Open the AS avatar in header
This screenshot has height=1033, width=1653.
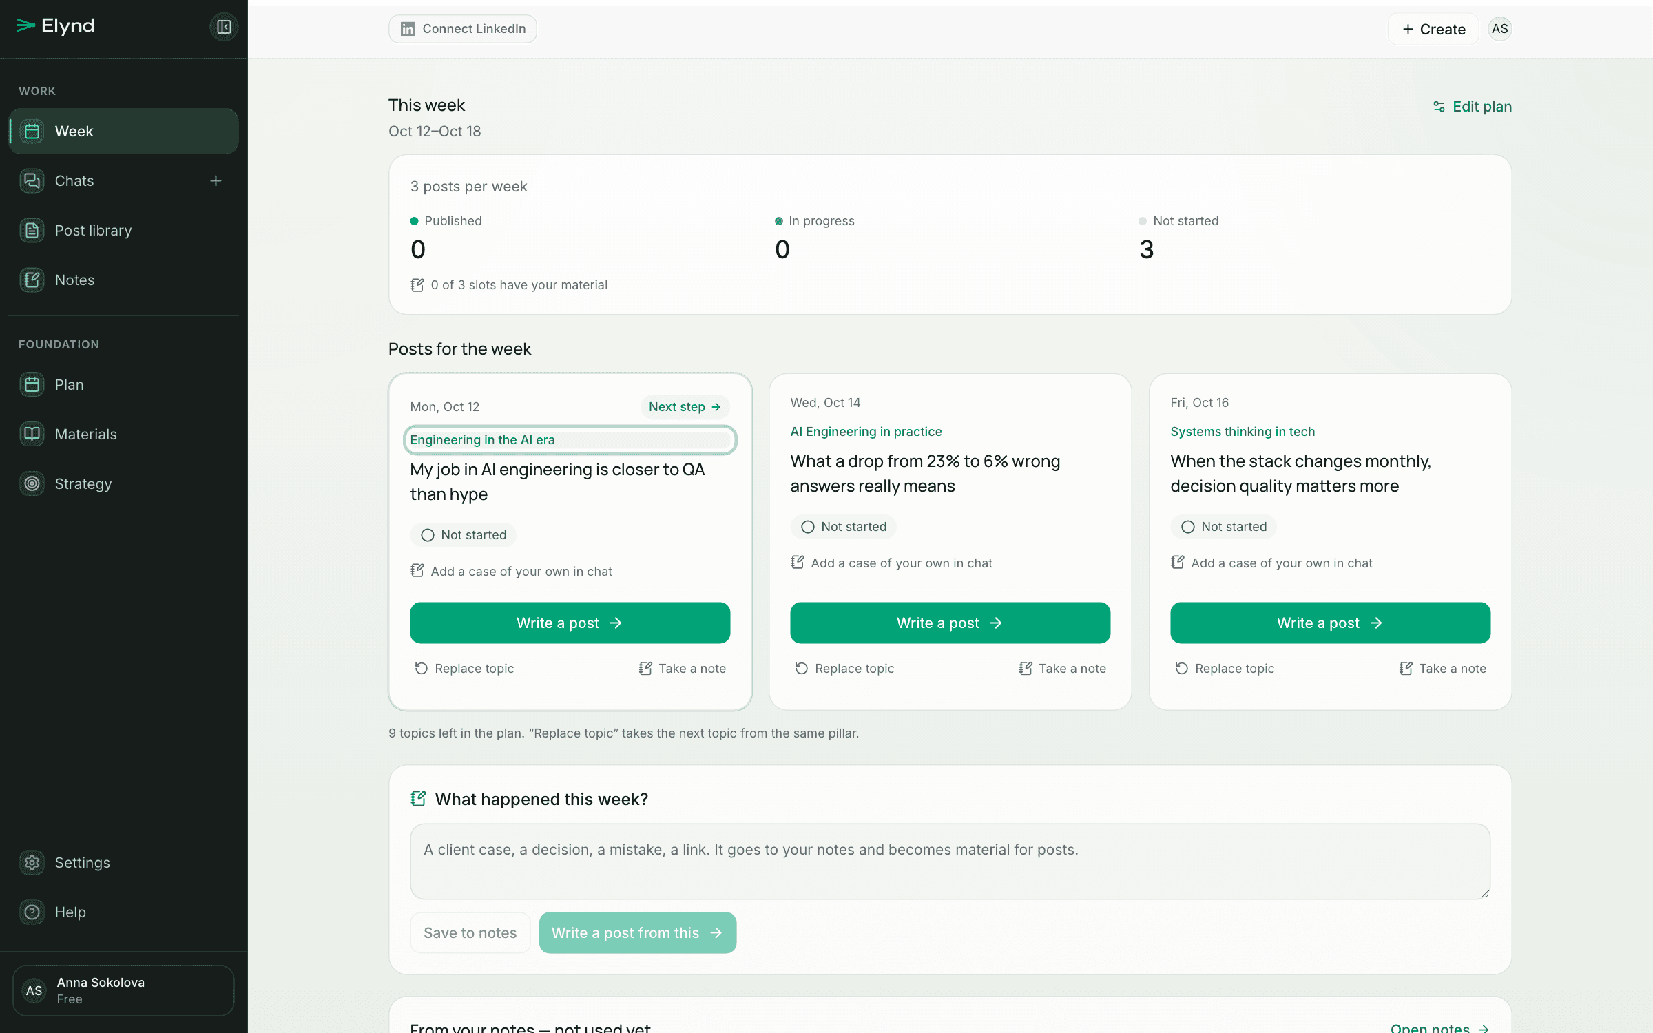click(1499, 29)
